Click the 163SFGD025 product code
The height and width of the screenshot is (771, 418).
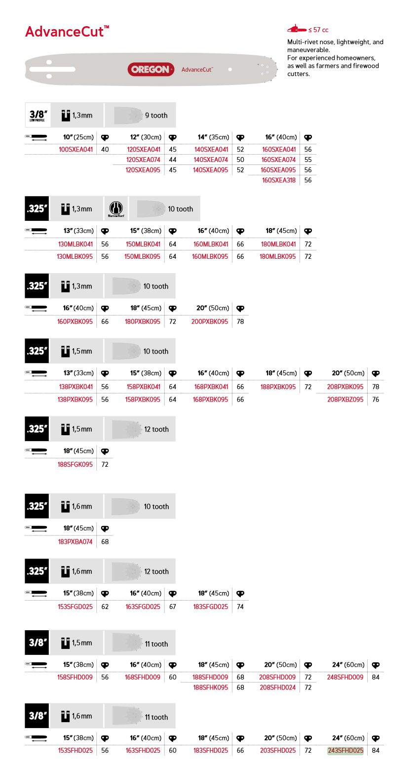coord(143,607)
